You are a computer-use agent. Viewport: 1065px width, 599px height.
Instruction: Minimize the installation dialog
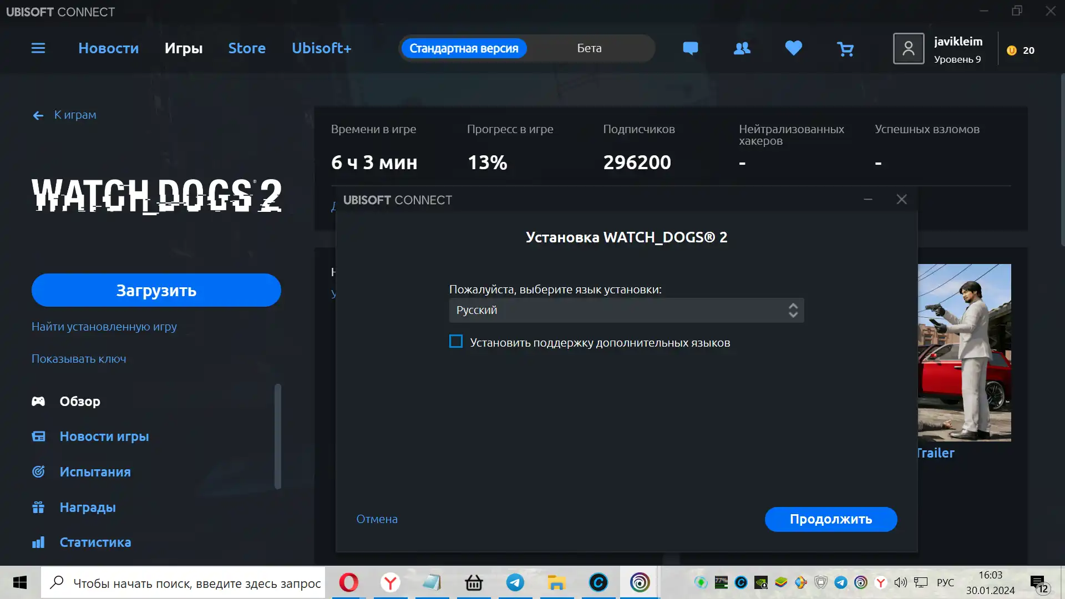(x=868, y=200)
